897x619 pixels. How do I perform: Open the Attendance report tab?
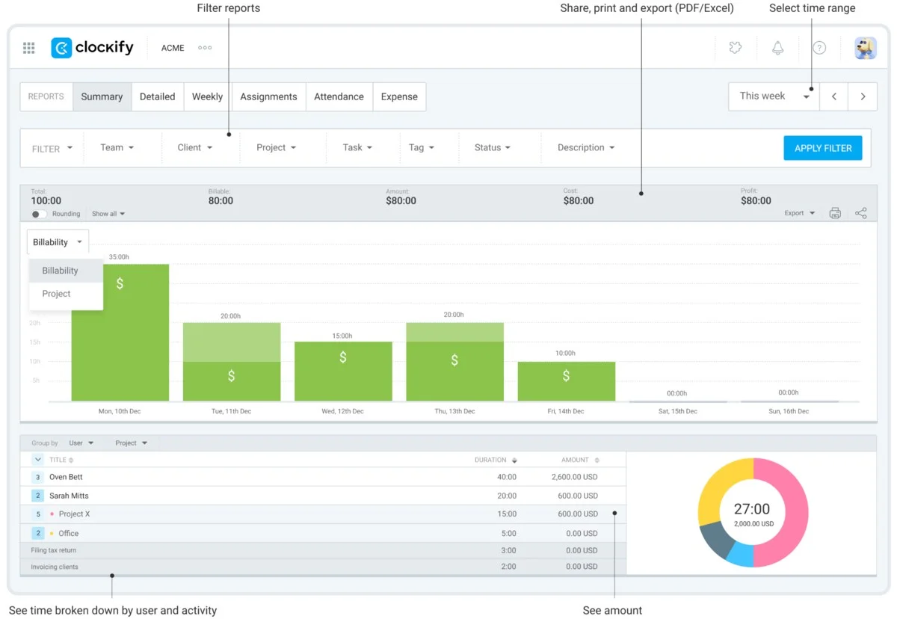pyautogui.click(x=339, y=96)
